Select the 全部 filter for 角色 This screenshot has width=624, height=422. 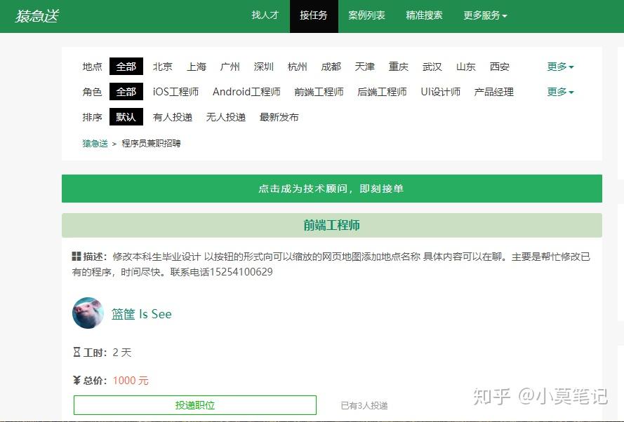(126, 92)
